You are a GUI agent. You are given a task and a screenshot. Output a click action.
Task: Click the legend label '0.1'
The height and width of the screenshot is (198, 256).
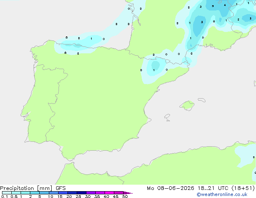[4, 196]
